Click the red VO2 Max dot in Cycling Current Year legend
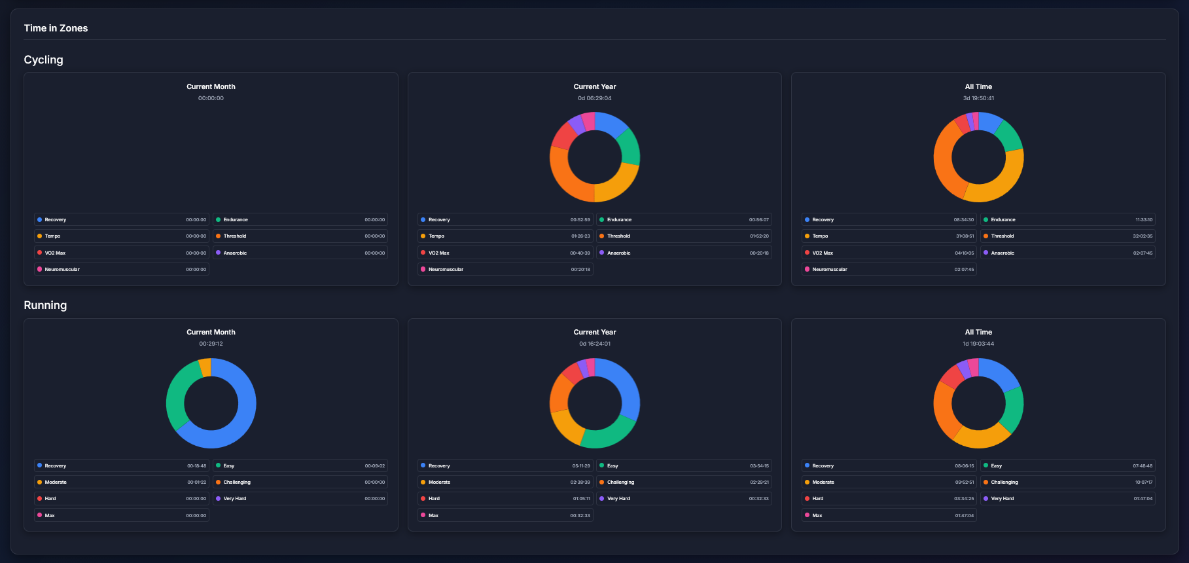 pos(423,253)
